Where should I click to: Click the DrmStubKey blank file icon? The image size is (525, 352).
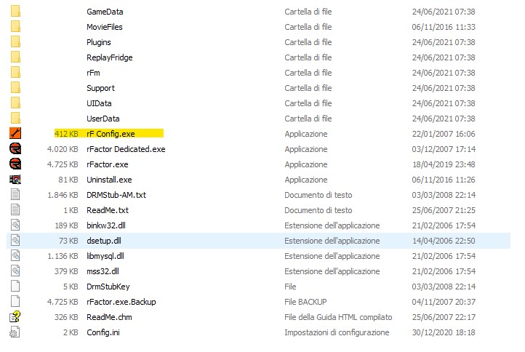coord(15,287)
